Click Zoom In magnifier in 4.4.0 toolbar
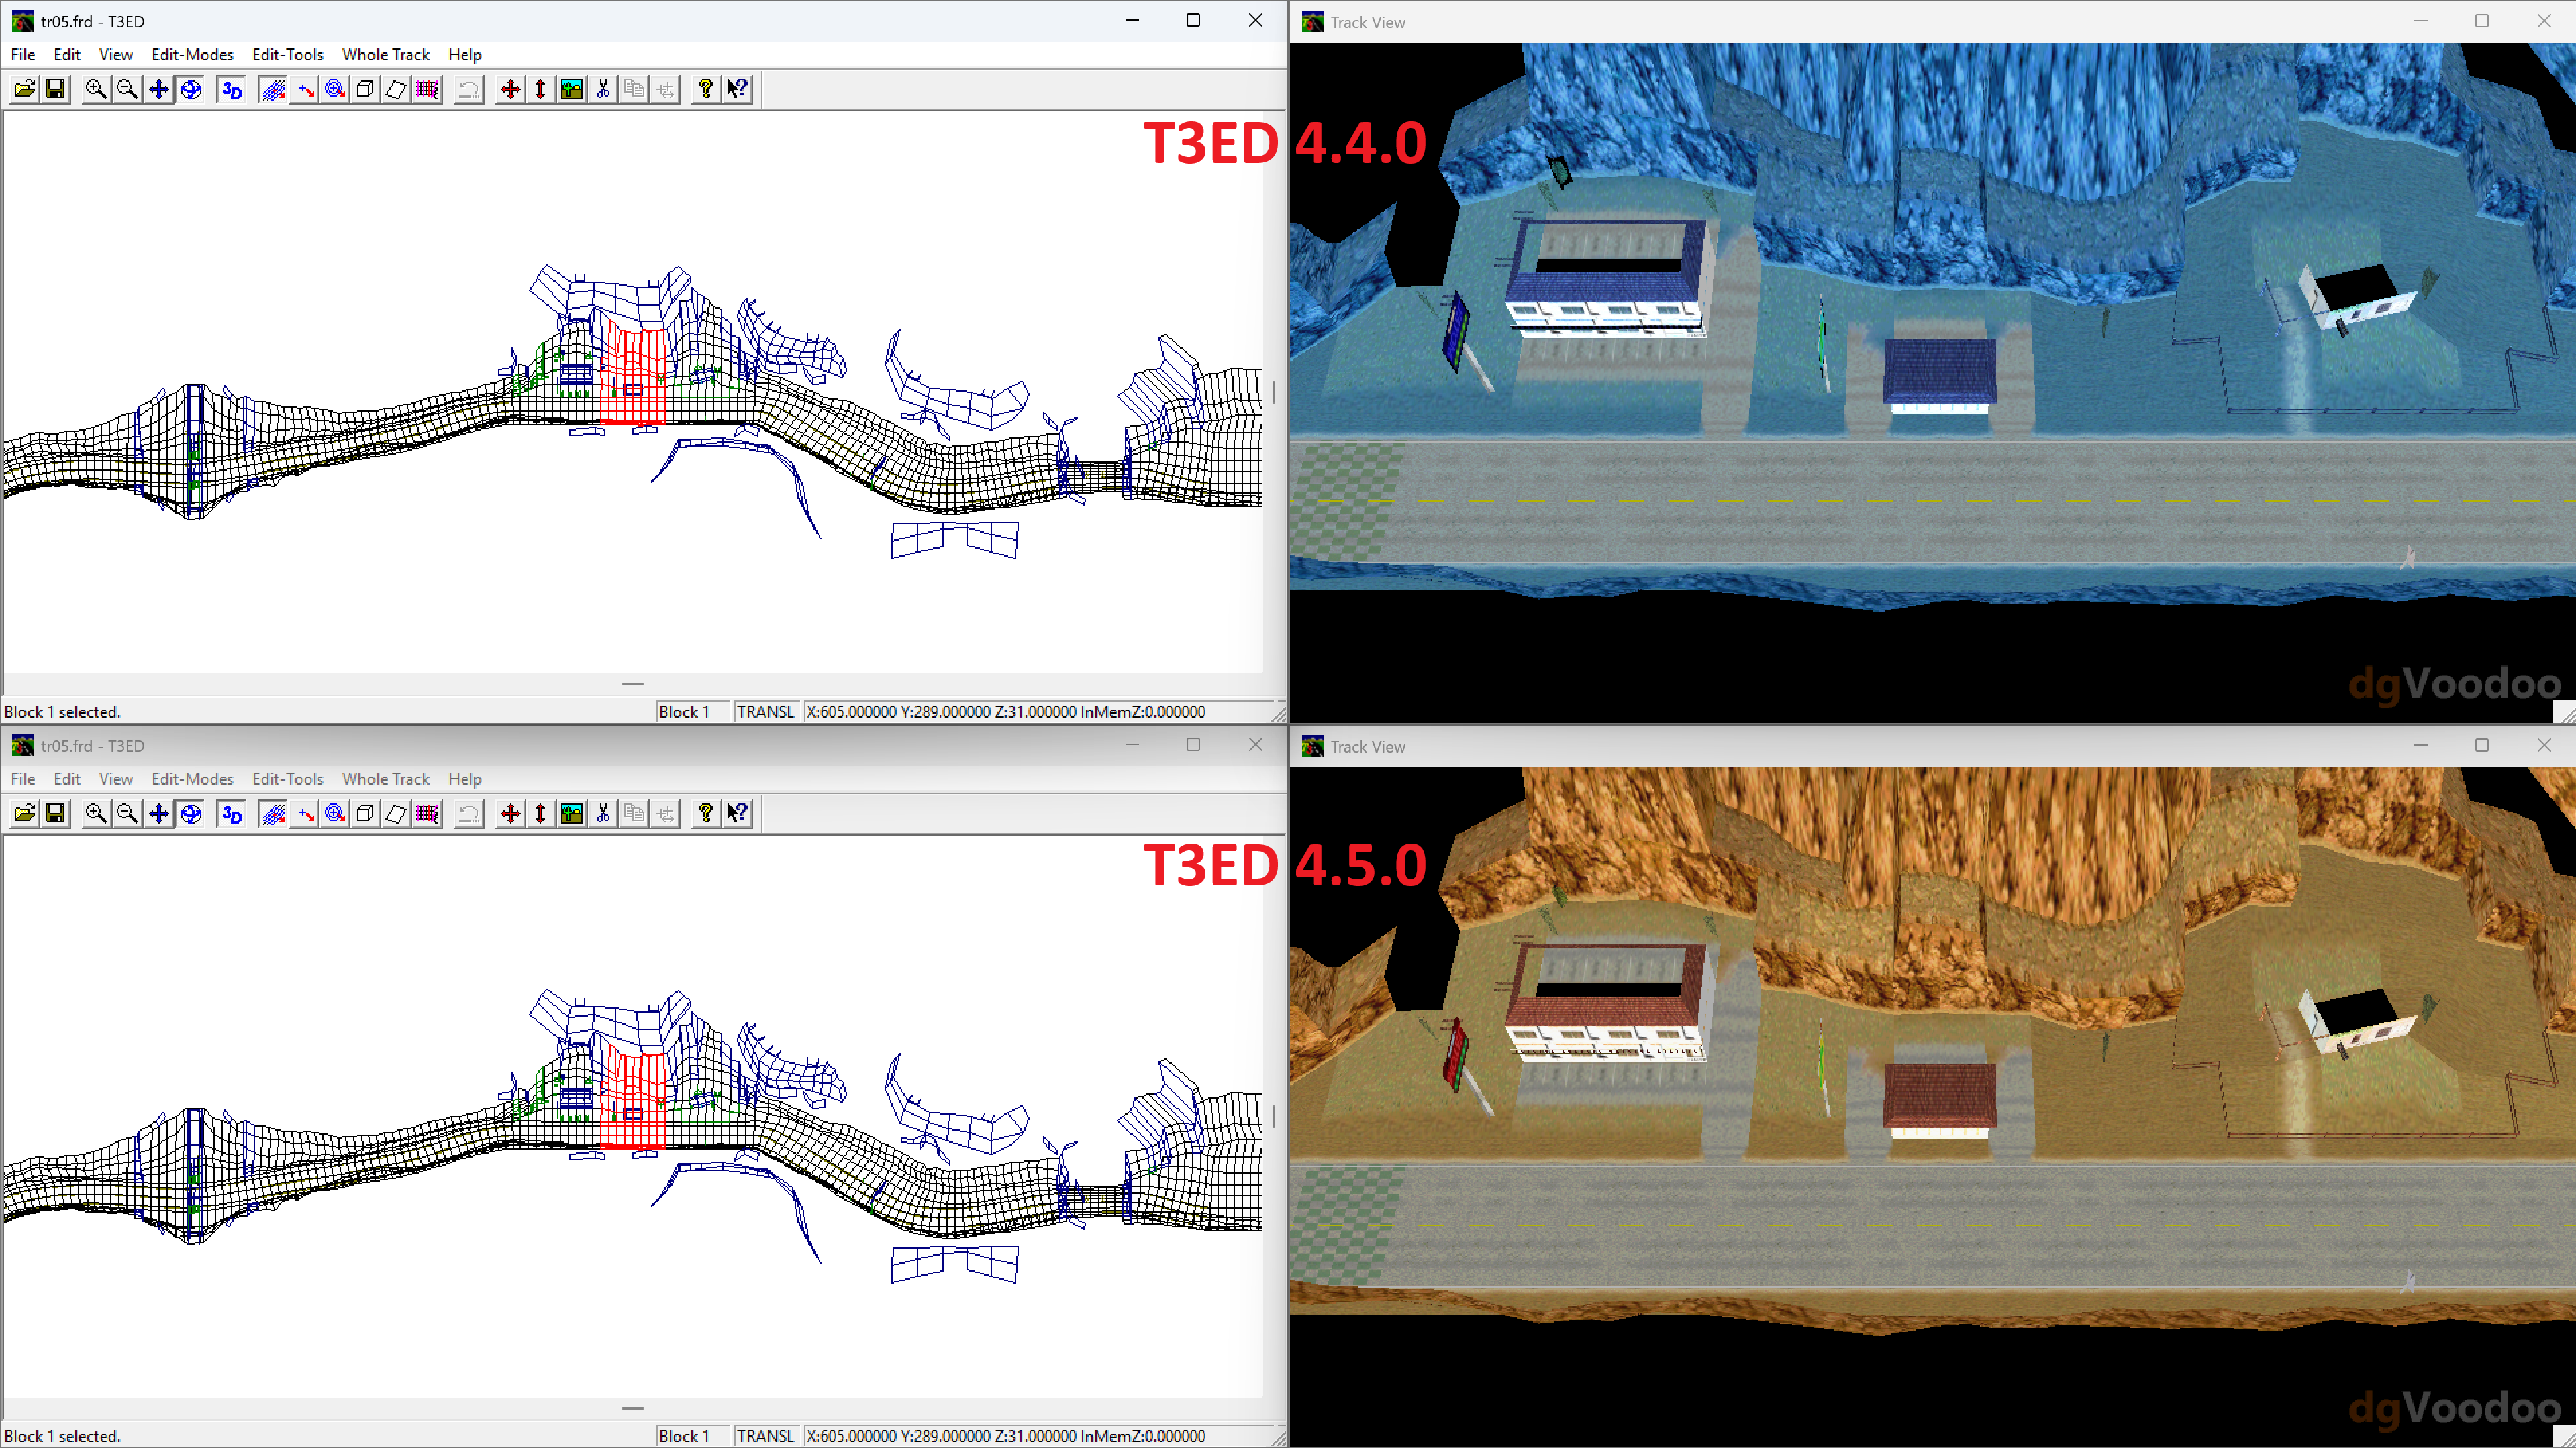The width and height of the screenshot is (2576, 1448). click(96, 90)
